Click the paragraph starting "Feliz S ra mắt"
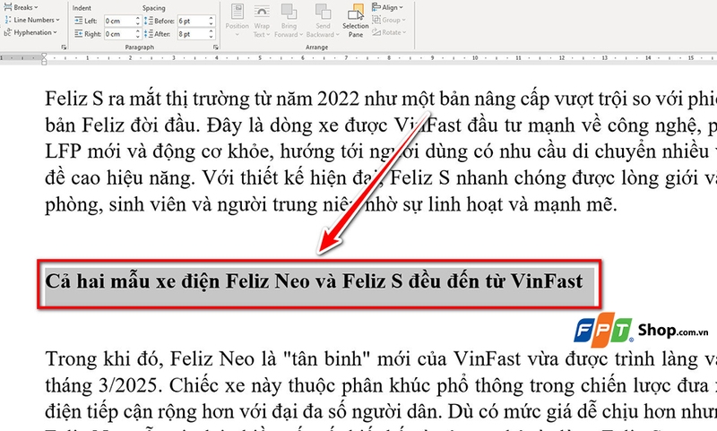Image resolution: width=717 pixels, height=431 pixels. click(x=381, y=151)
